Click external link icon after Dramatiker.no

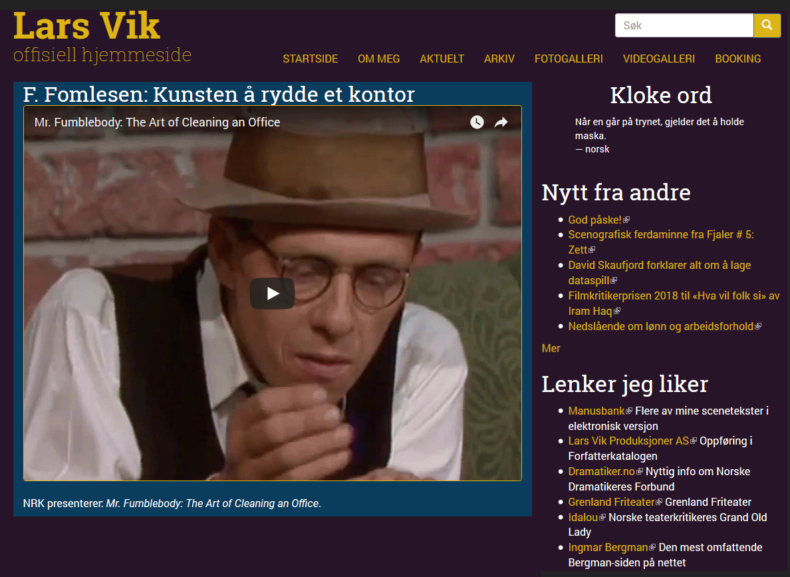point(639,472)
